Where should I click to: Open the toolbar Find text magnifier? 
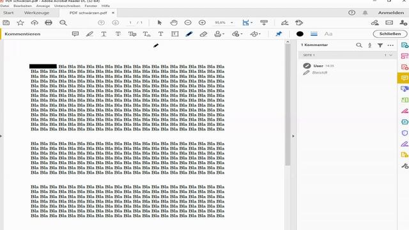point(63,23)
